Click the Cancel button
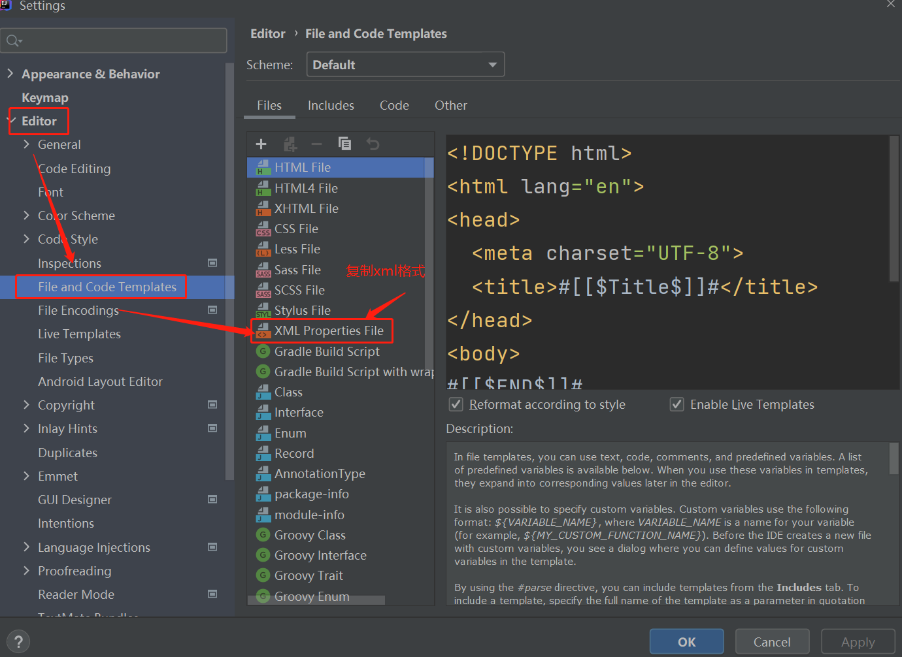902x657 pixels. pos(772,641)
